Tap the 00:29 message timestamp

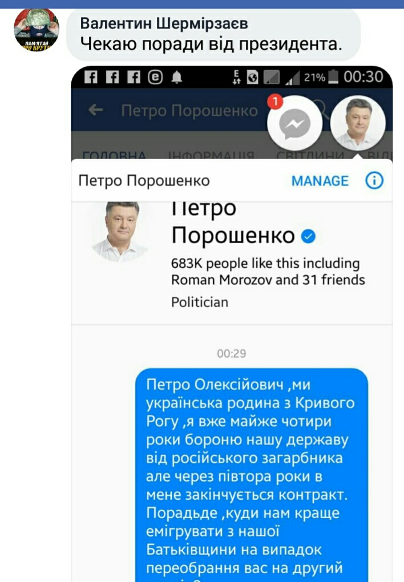pyautogui.click(x=231, y=353)
